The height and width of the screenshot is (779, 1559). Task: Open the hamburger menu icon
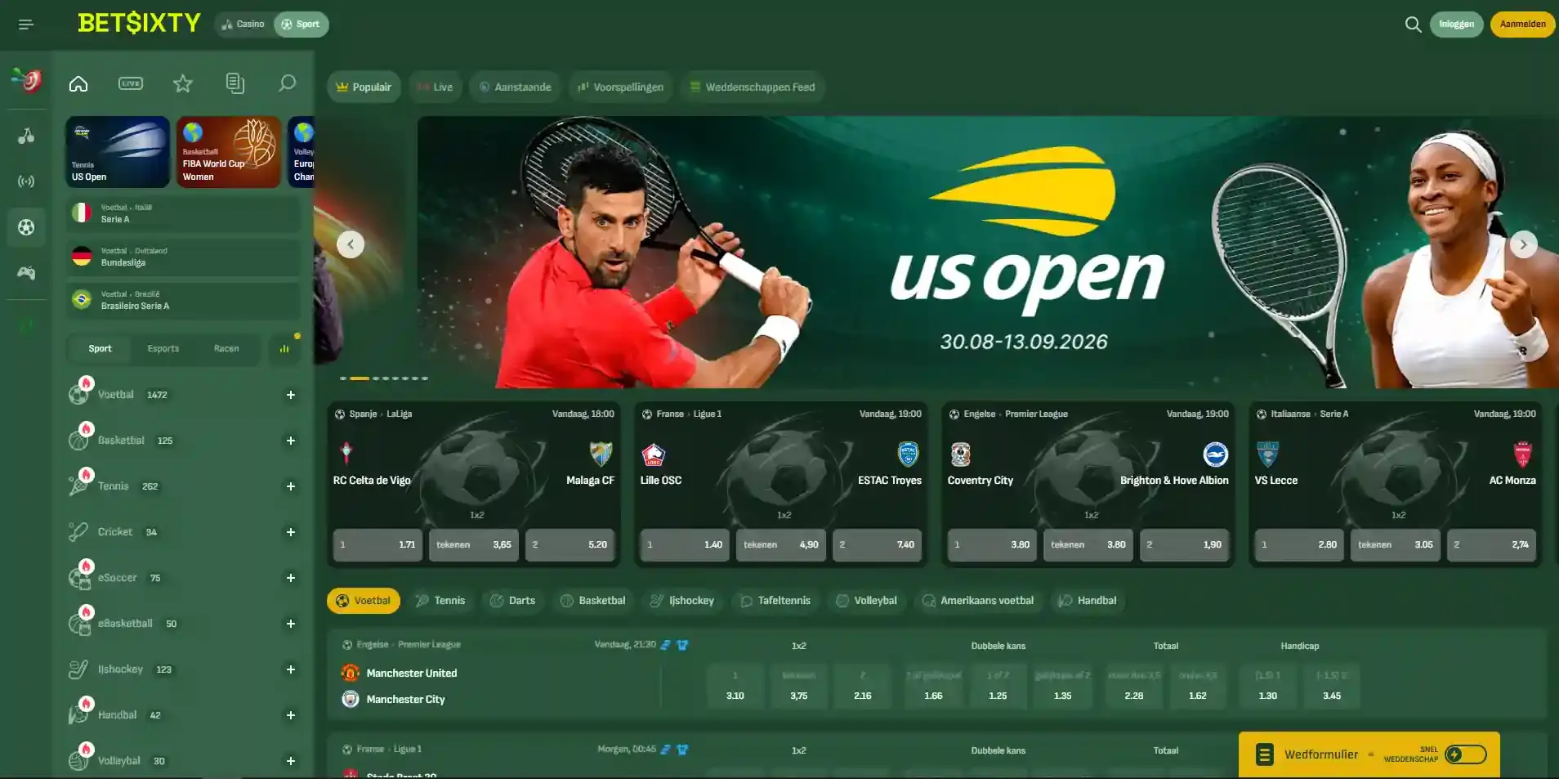click(x=26, y=25)
